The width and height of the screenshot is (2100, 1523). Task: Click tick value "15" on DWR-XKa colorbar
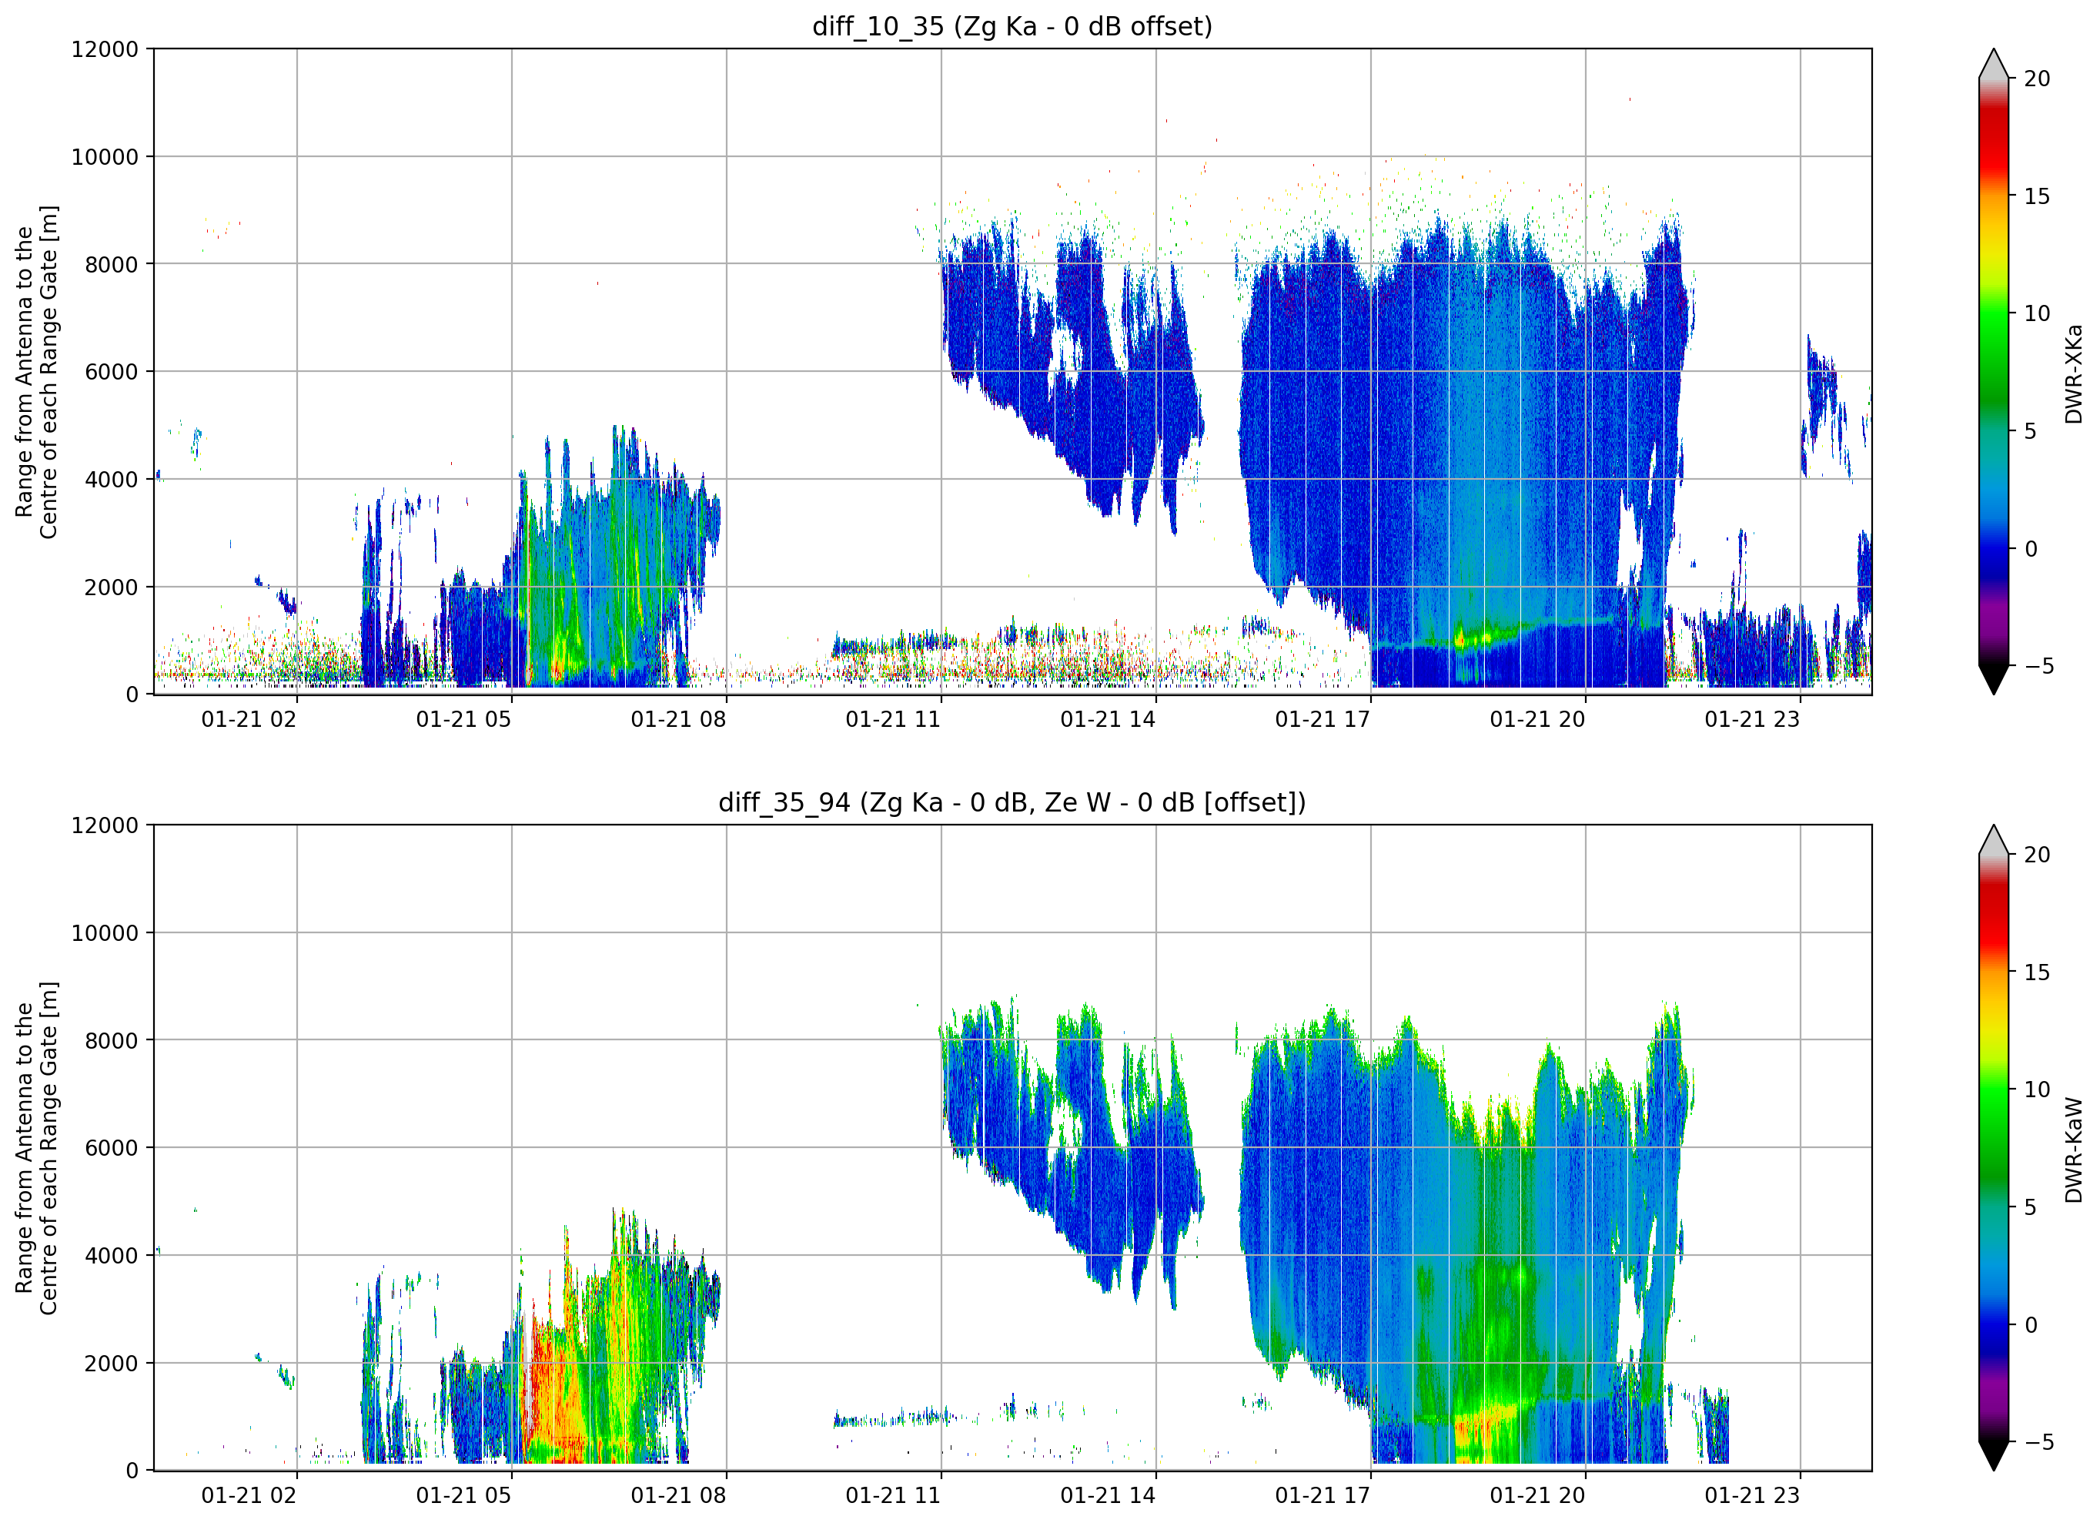click(x=2037, y=196)
